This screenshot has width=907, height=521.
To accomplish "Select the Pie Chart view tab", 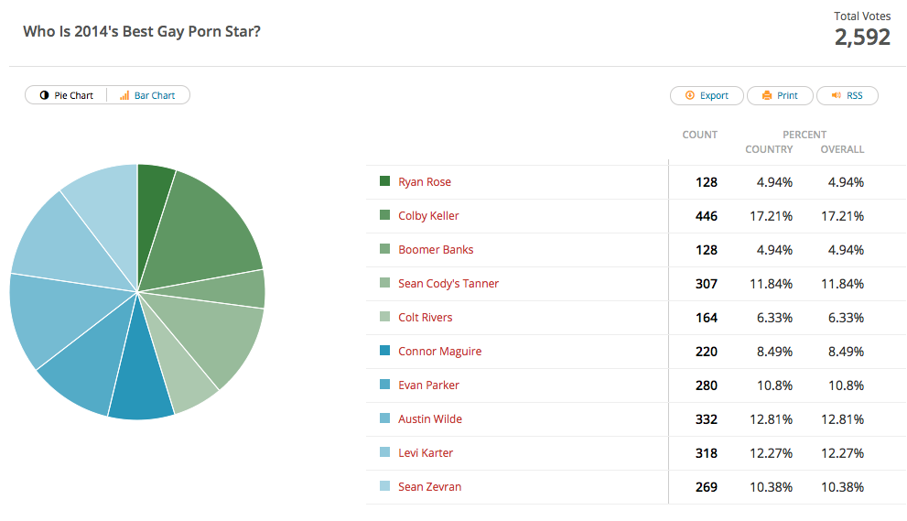I will [x=66, y=95].
